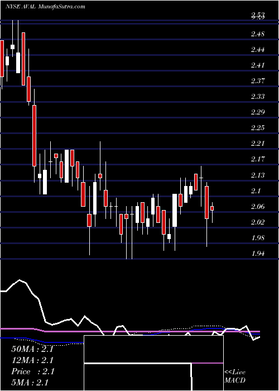279x391 pixels.
Task: Click the <<Live MACD label
Action: pyautogui.click(x=235, y=376)
